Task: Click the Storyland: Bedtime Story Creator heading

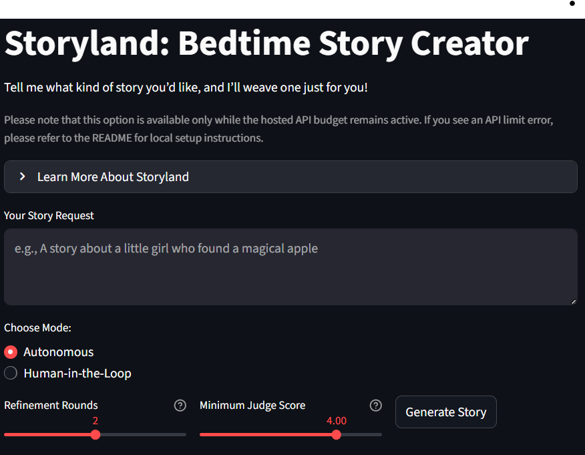Action: (x=266, y=43)
